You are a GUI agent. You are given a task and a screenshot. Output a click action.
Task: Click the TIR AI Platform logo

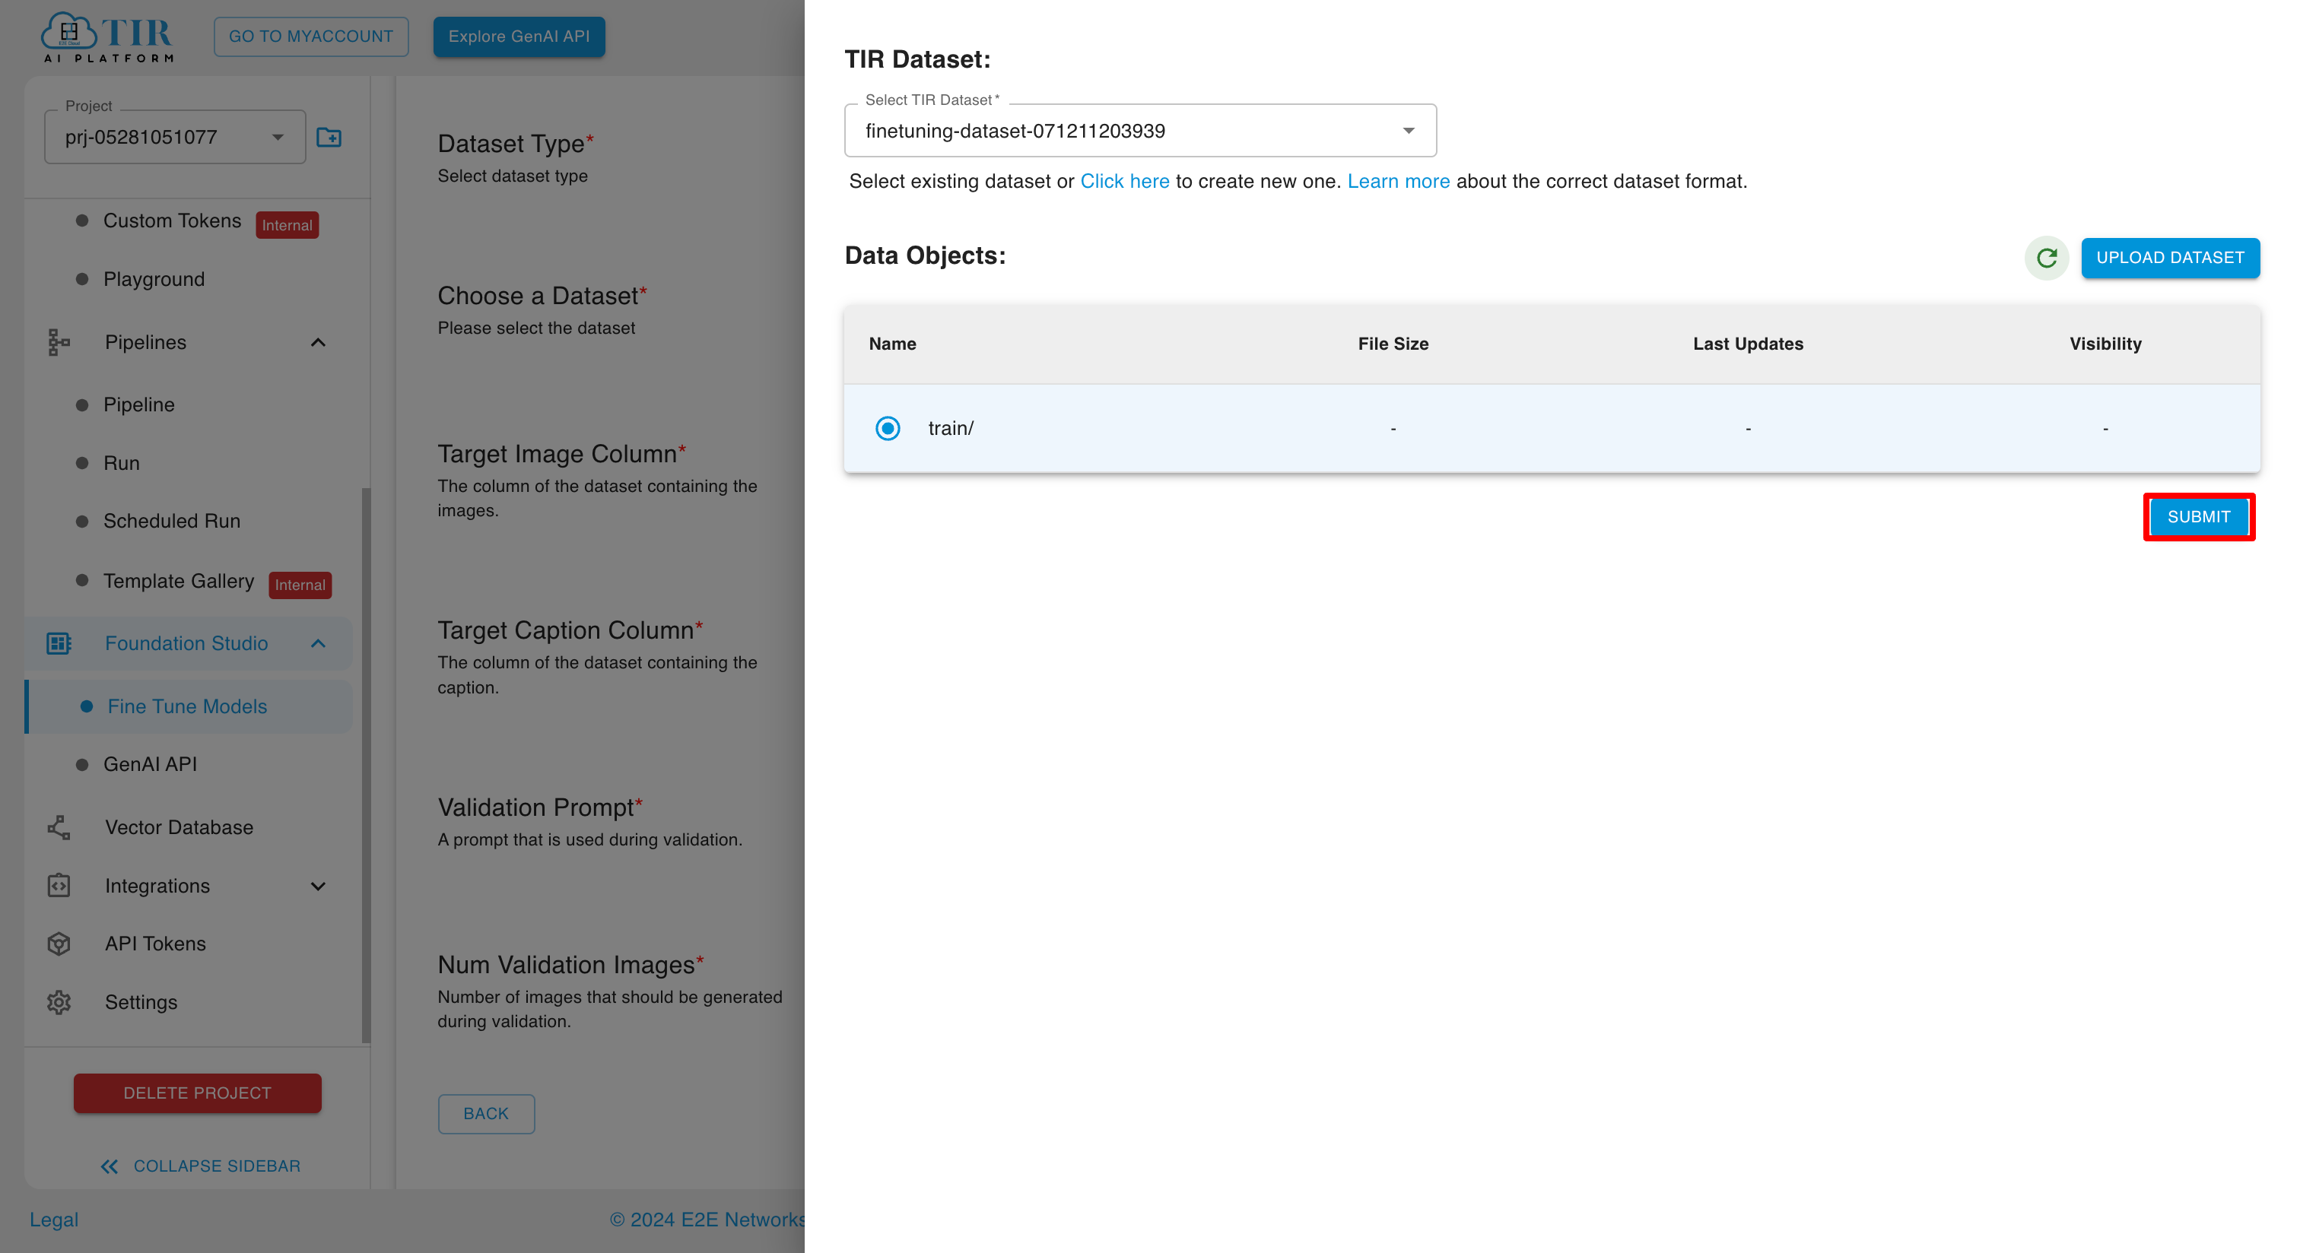tap(107, 36)
